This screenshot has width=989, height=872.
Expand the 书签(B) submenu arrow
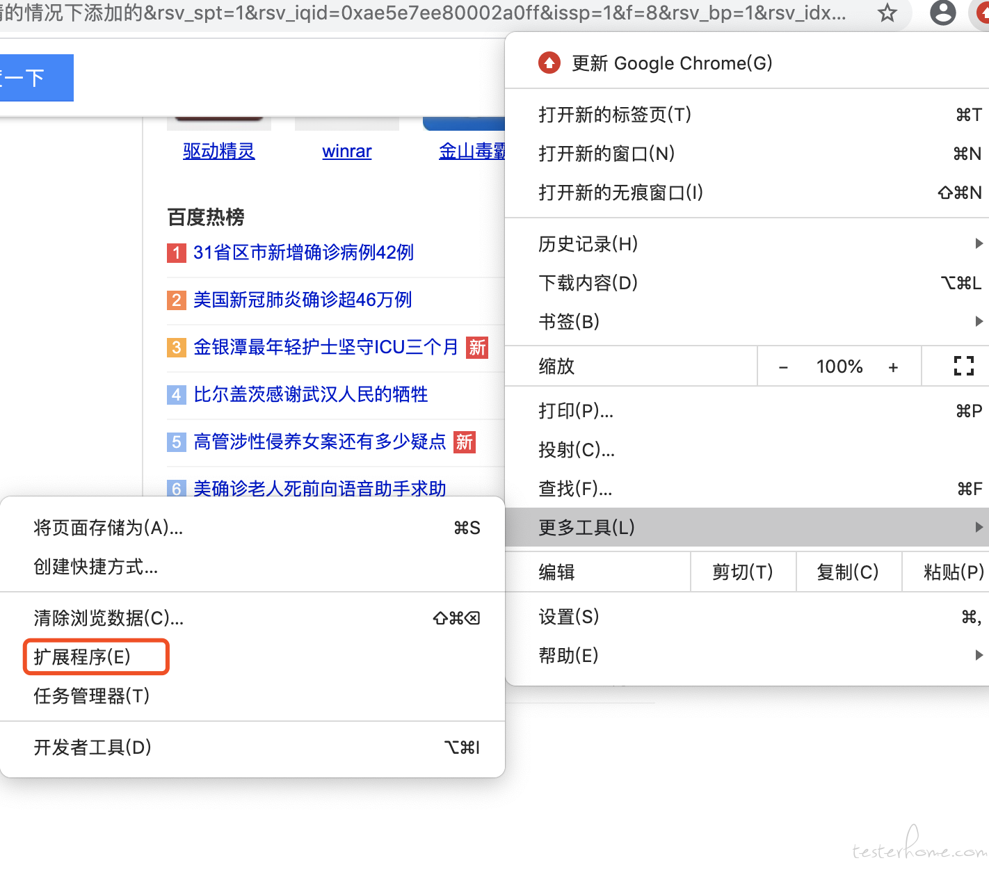979,321
